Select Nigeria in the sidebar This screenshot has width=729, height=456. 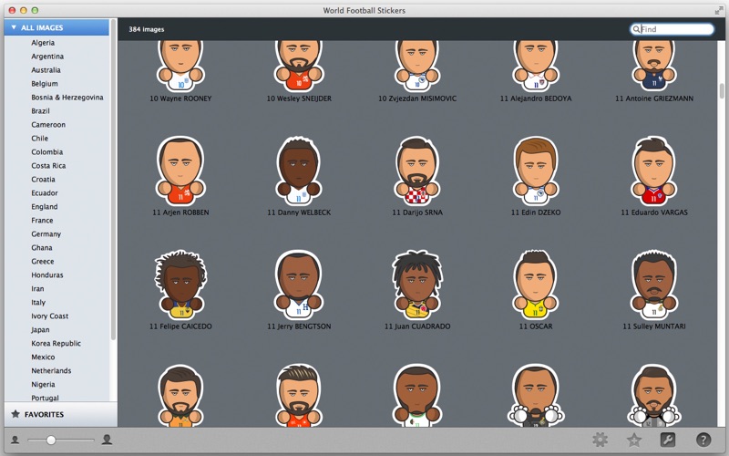pyautogui.click(x=43, y=384)
